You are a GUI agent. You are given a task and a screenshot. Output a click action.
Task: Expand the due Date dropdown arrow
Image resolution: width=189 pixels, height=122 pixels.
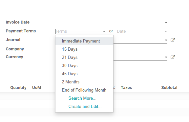pos(166,31)
